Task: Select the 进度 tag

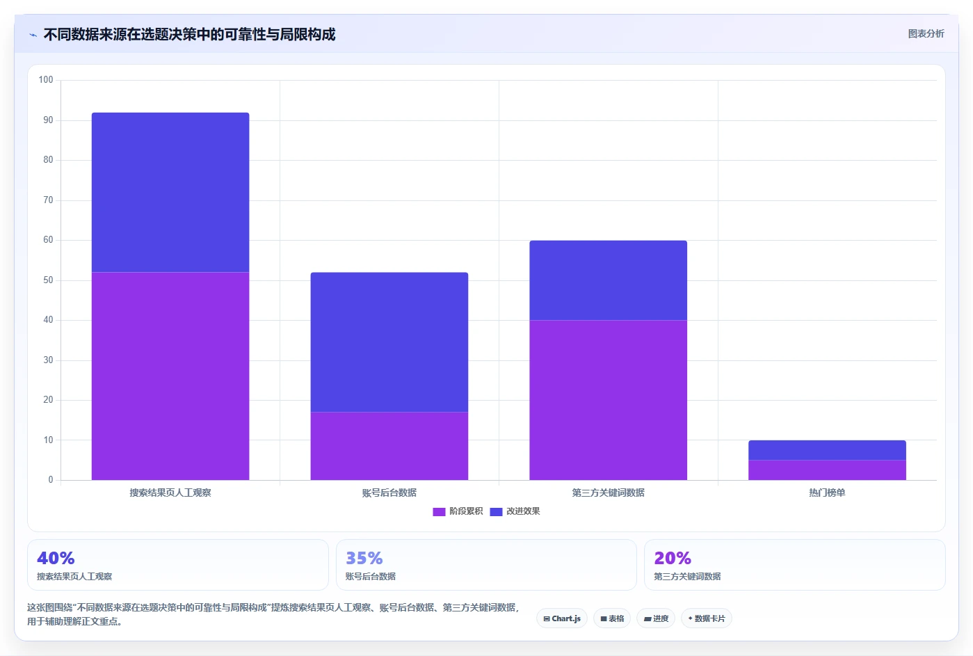Action: tap(656, 618)
